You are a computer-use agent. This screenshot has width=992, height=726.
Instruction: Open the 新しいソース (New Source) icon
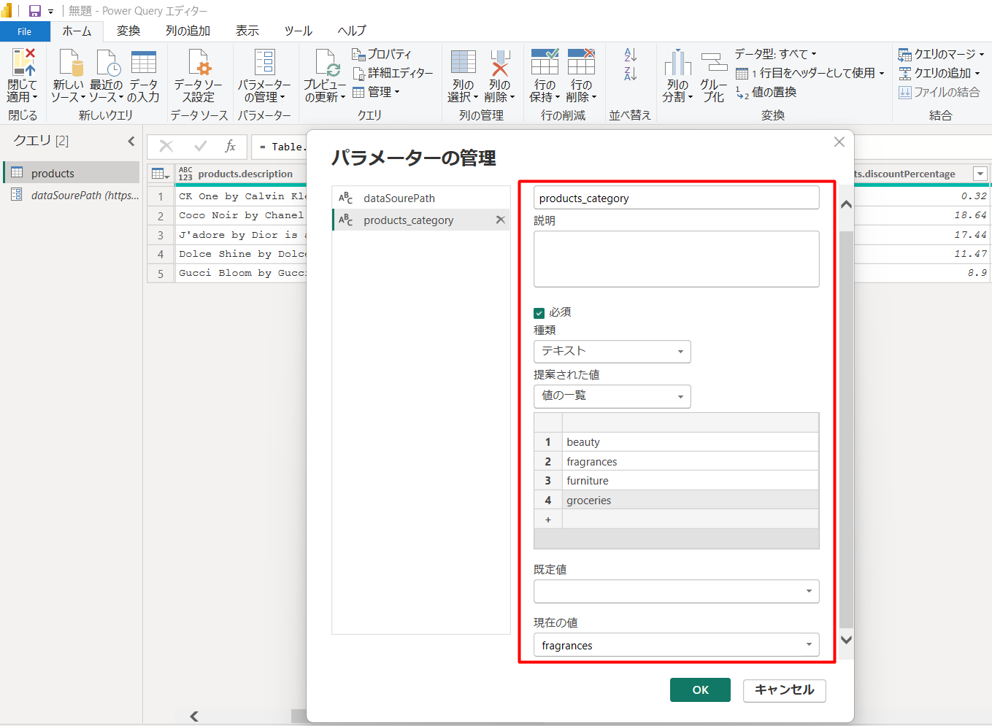(69, 64)
